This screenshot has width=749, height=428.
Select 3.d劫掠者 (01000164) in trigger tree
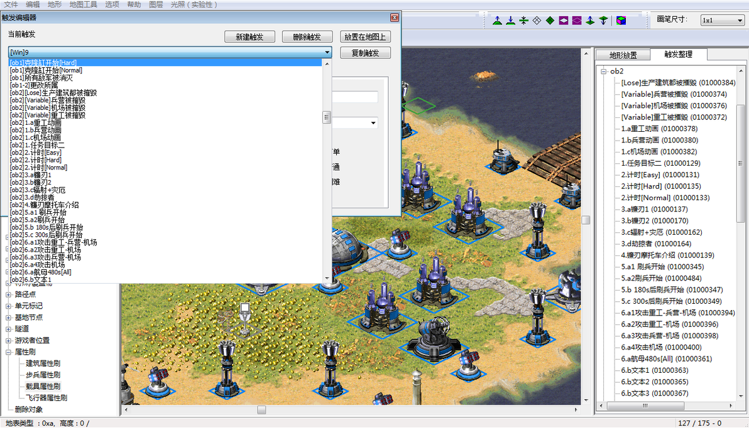(x=656, y=244)
